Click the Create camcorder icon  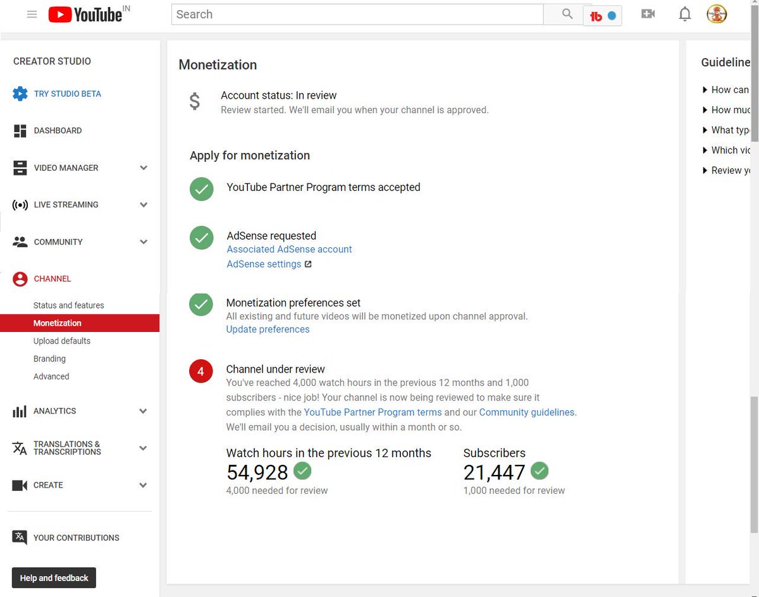pyautogui.click(x=20, y=485)
